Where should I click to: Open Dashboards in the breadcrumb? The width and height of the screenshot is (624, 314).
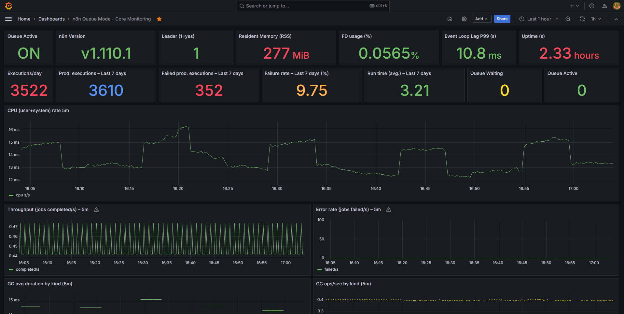coord(51,19)
